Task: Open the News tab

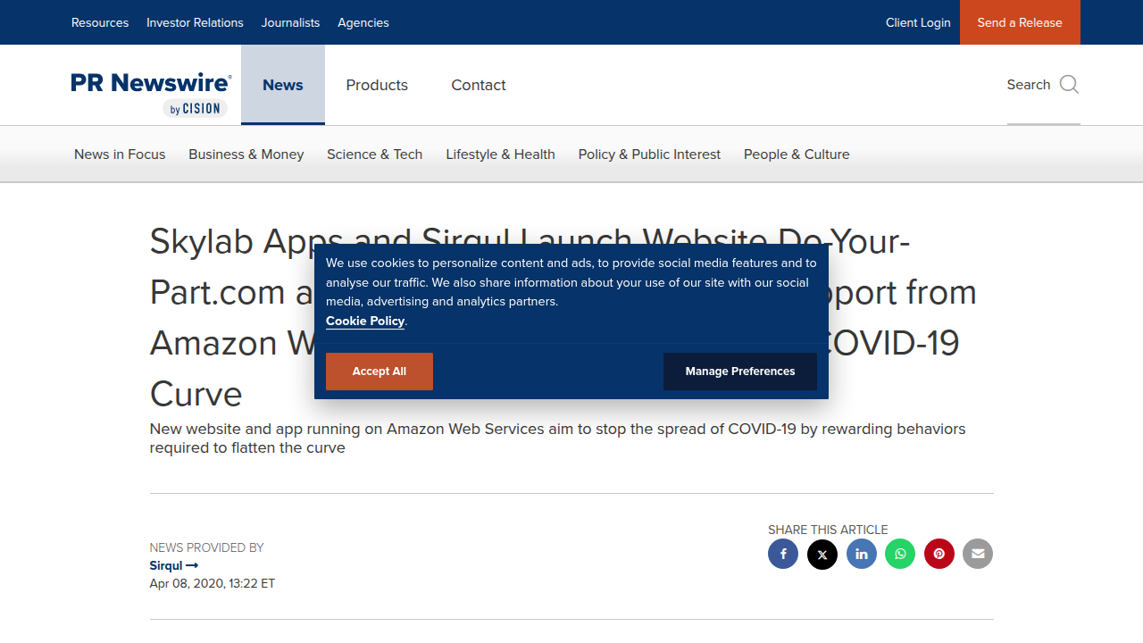Action: (283, 85)
